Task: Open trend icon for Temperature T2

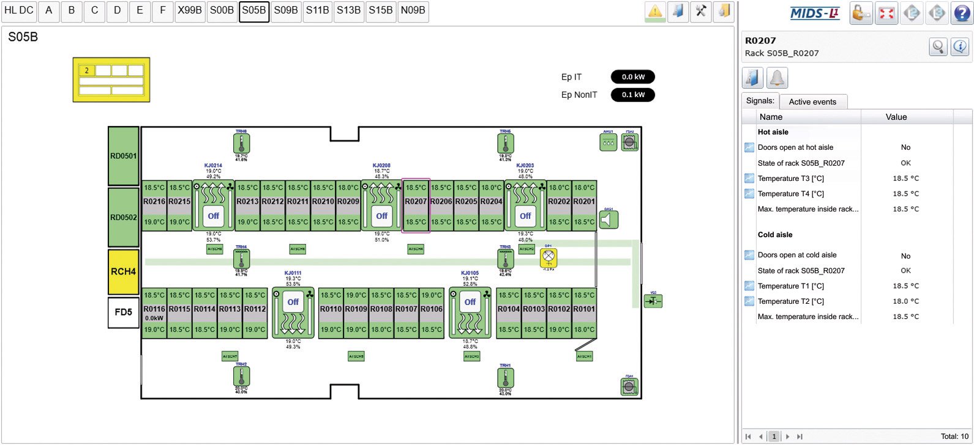Action: tap(749, 301)
